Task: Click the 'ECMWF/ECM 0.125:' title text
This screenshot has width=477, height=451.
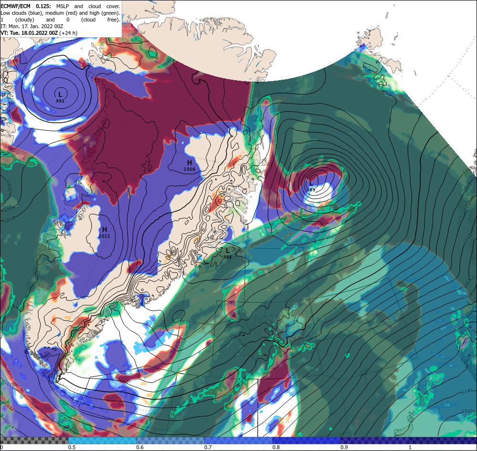Action: click(x=26, y=6)
